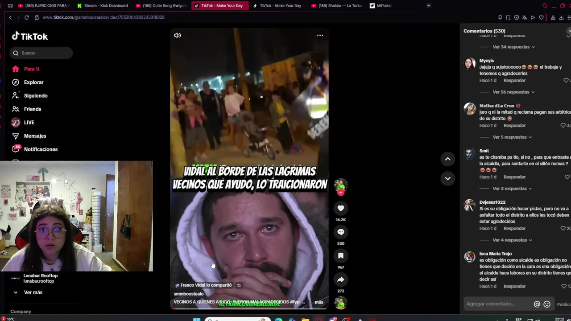Go back in the browser
This screenshot has height=321, width=571.
tap(10, 17)
